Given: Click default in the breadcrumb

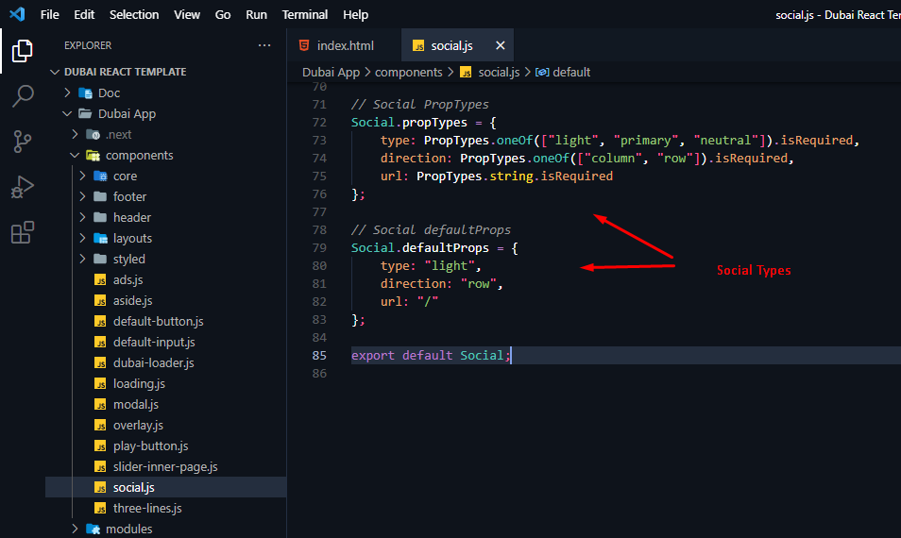Looking at the screenshot, I should (x=571, y=73).
